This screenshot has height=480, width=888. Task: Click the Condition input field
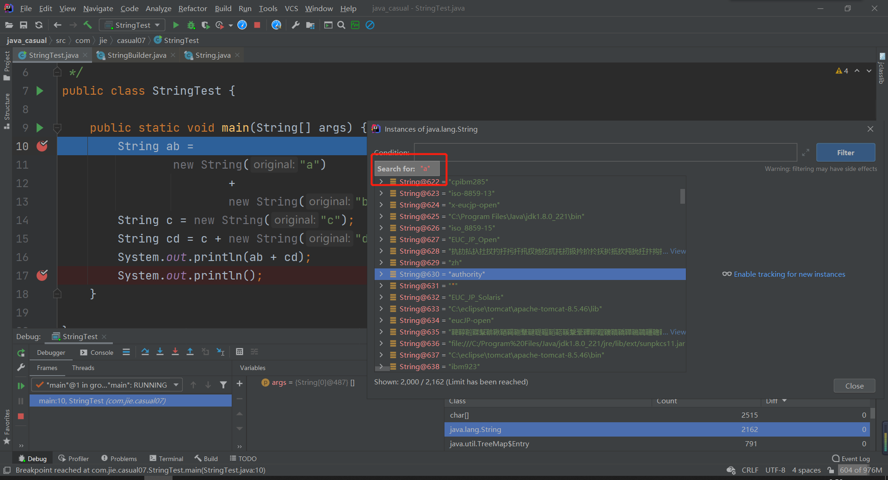click(605, 152)
